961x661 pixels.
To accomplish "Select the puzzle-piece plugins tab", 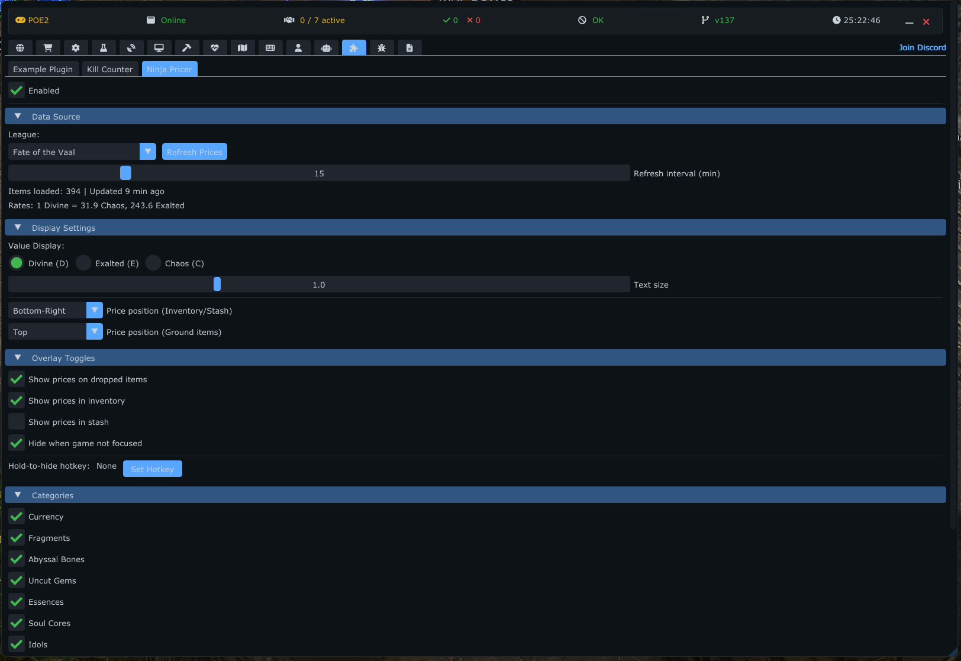I will (x=354, y=48).
